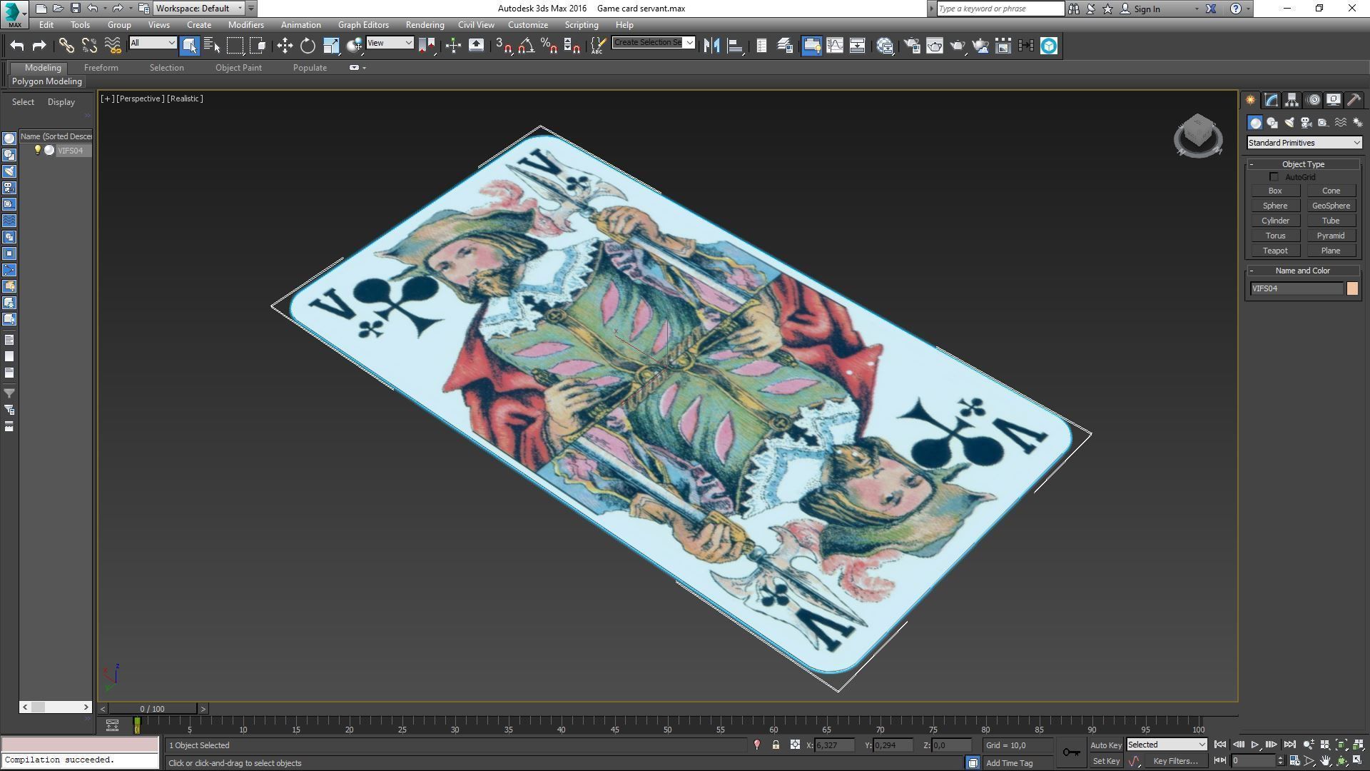Select the Shapes category icon

pos(1272,123)
